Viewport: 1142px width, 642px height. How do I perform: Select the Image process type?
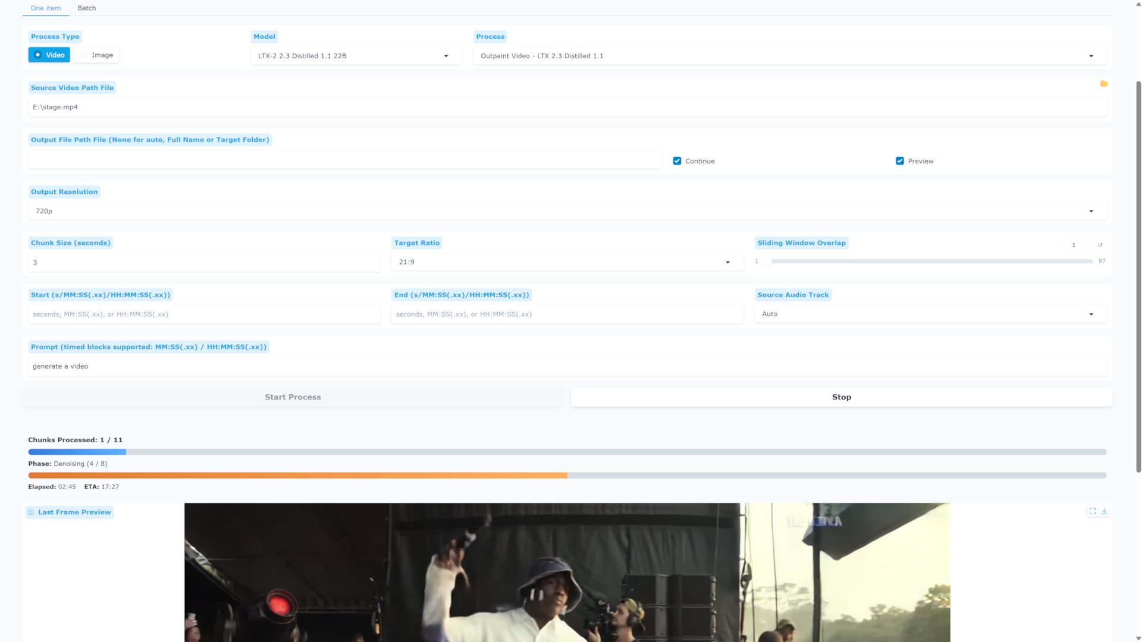[x=96, y=55]
